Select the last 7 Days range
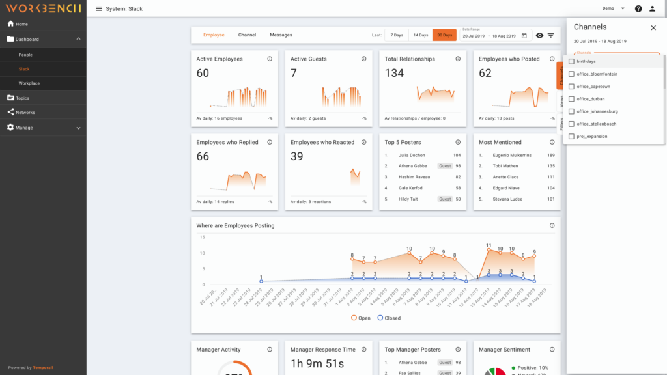667x375 pixels. (397, 35)
